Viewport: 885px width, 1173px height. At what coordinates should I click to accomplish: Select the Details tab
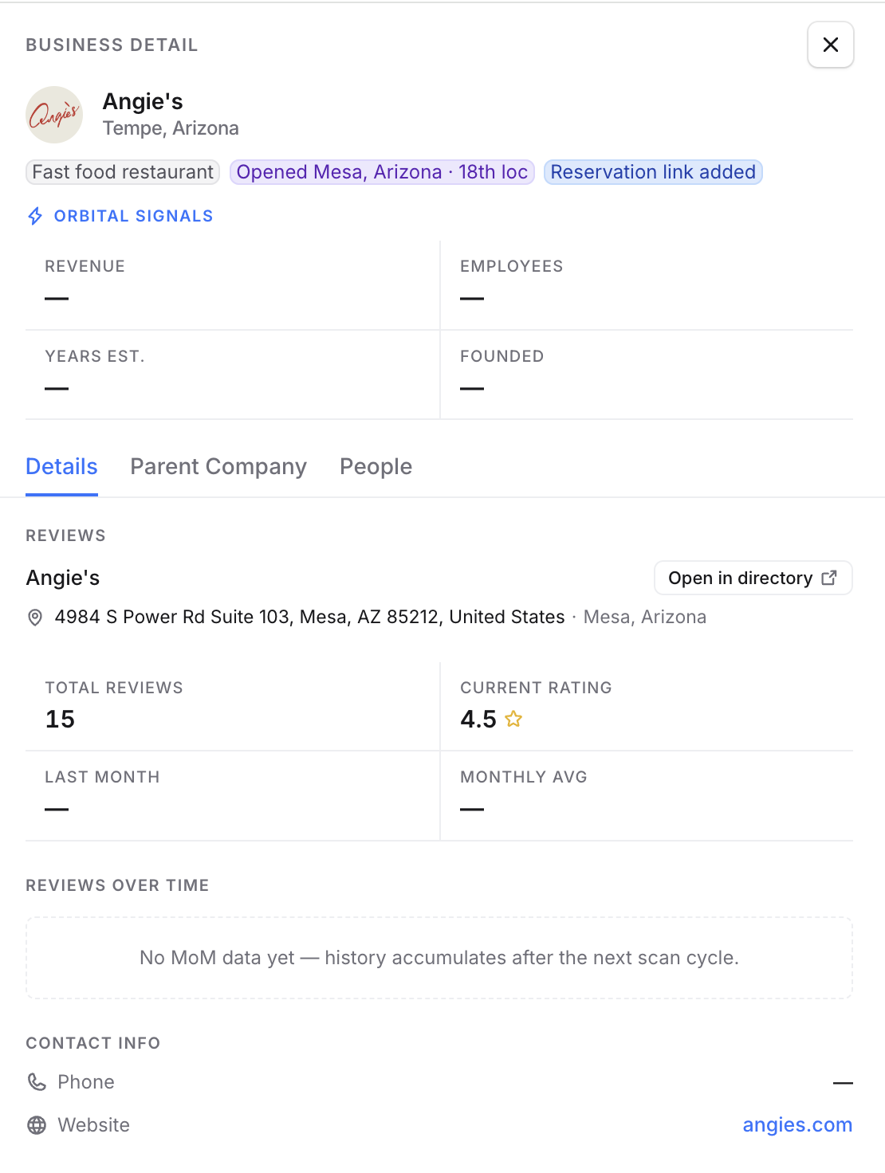pos(61,467)
